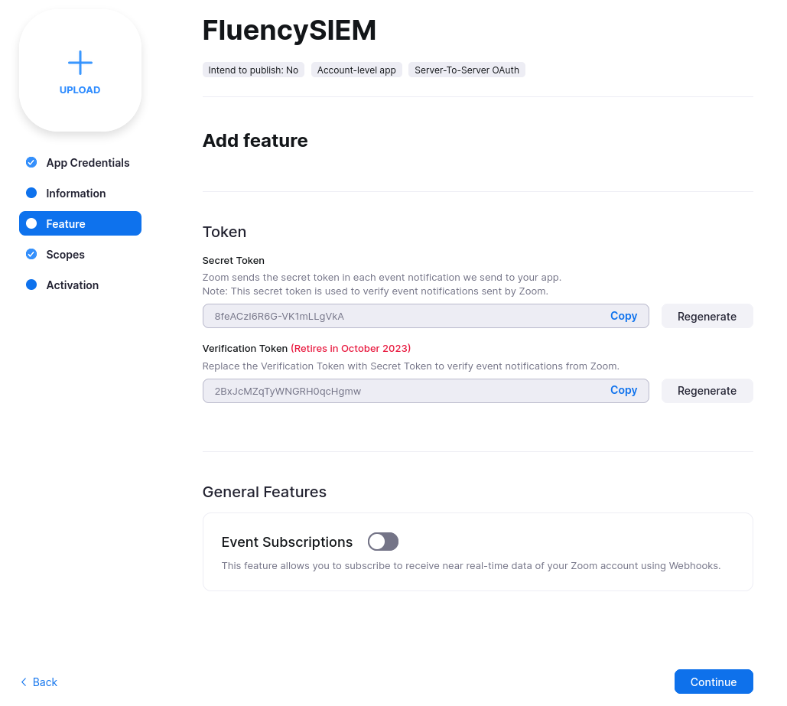This screenshot has width=787, height=706.
Task: Click the Information step circle icon
Action: click(31, 193)
